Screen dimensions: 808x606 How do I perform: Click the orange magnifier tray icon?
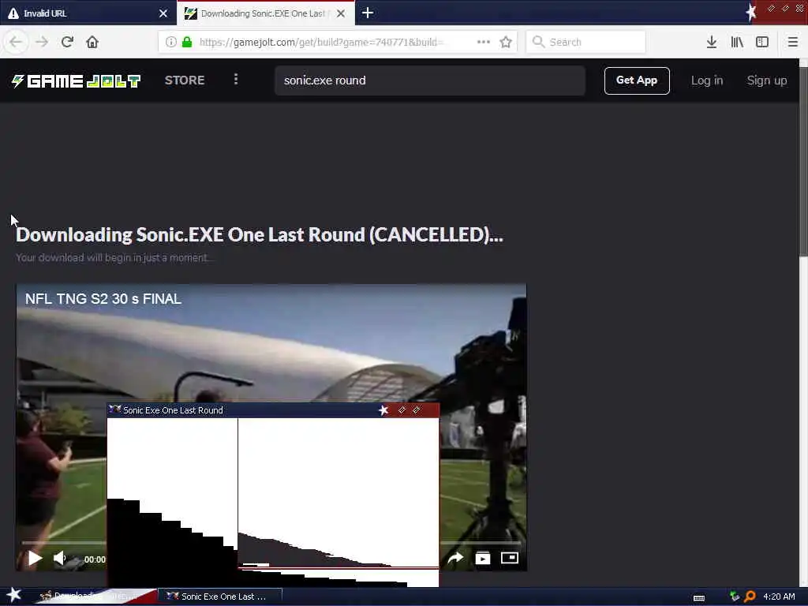tap(750, 597)
